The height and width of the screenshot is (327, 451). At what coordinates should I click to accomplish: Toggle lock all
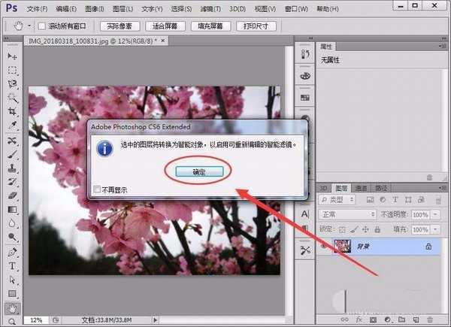pyautogui.click(x=377, y=229)
